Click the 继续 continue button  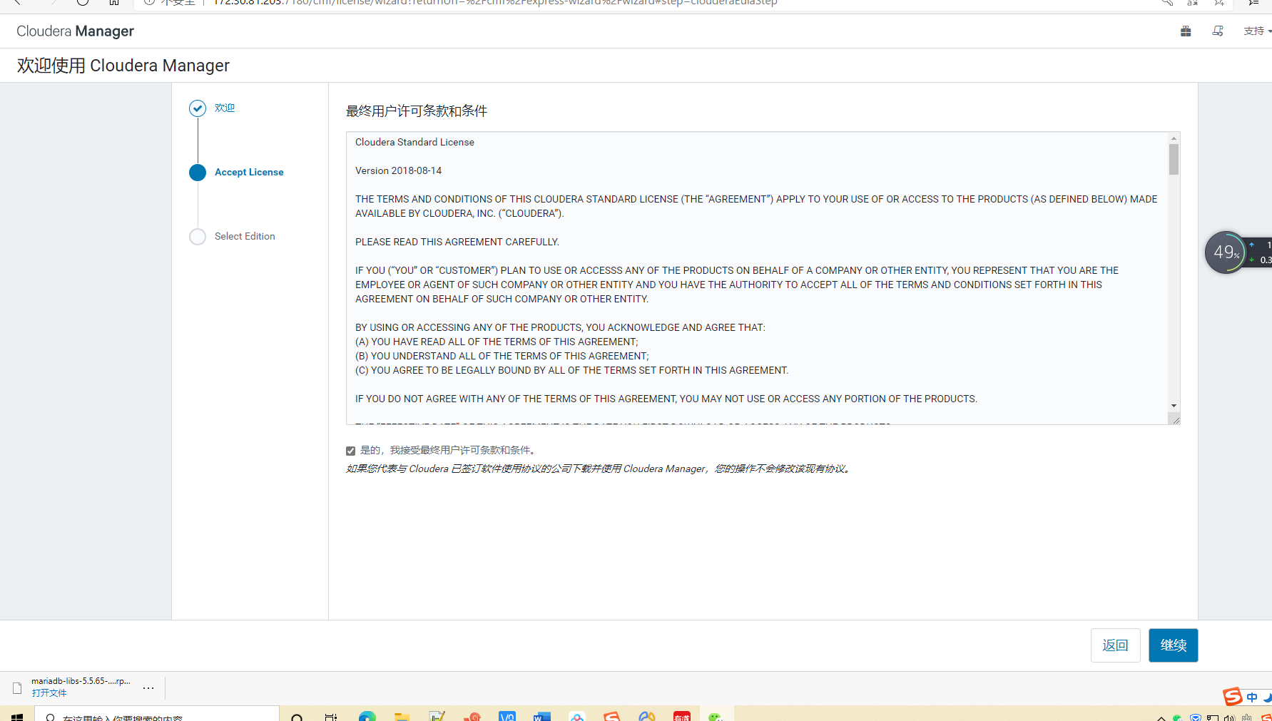pos(1174,645)
